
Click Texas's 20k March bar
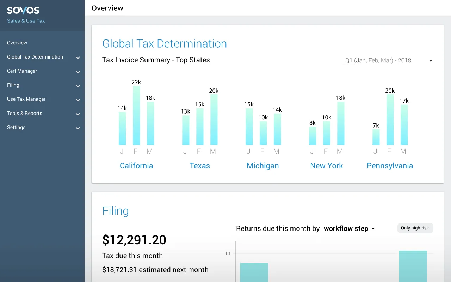pyautogui.click(x=214, y=120)
